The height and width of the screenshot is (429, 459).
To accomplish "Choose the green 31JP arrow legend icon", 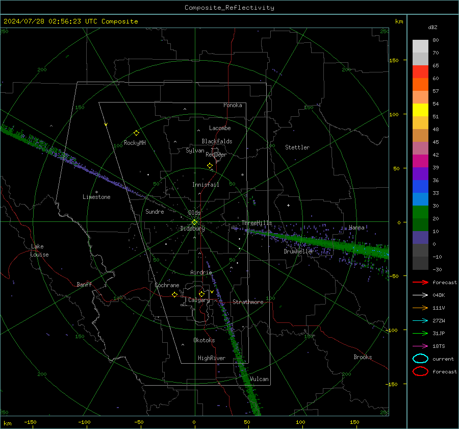I will tap(420, 333).
